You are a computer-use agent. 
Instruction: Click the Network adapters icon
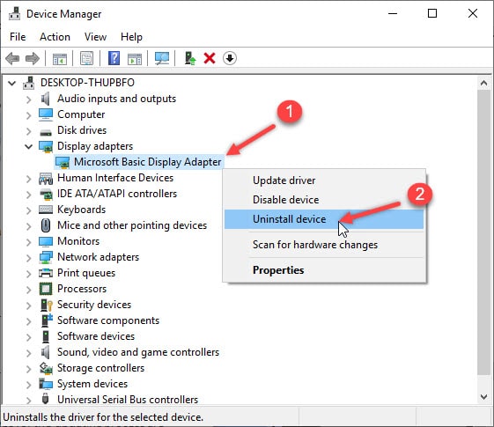point(46,257)
